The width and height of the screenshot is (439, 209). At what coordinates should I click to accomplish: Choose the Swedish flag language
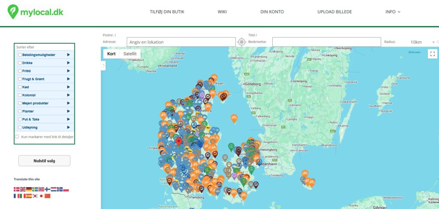click(x=35, y=189)
